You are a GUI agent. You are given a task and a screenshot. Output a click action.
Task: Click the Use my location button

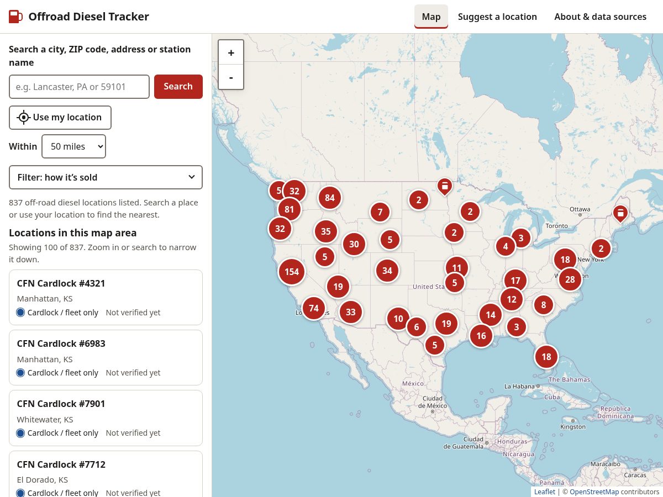pos(60,118)
